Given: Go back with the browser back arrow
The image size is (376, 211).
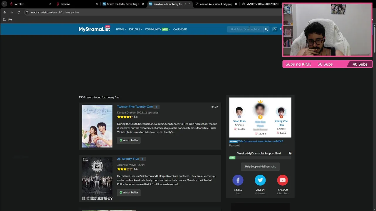Looking at the screenshot, I should pyautogui.click(x=5, y=12).
